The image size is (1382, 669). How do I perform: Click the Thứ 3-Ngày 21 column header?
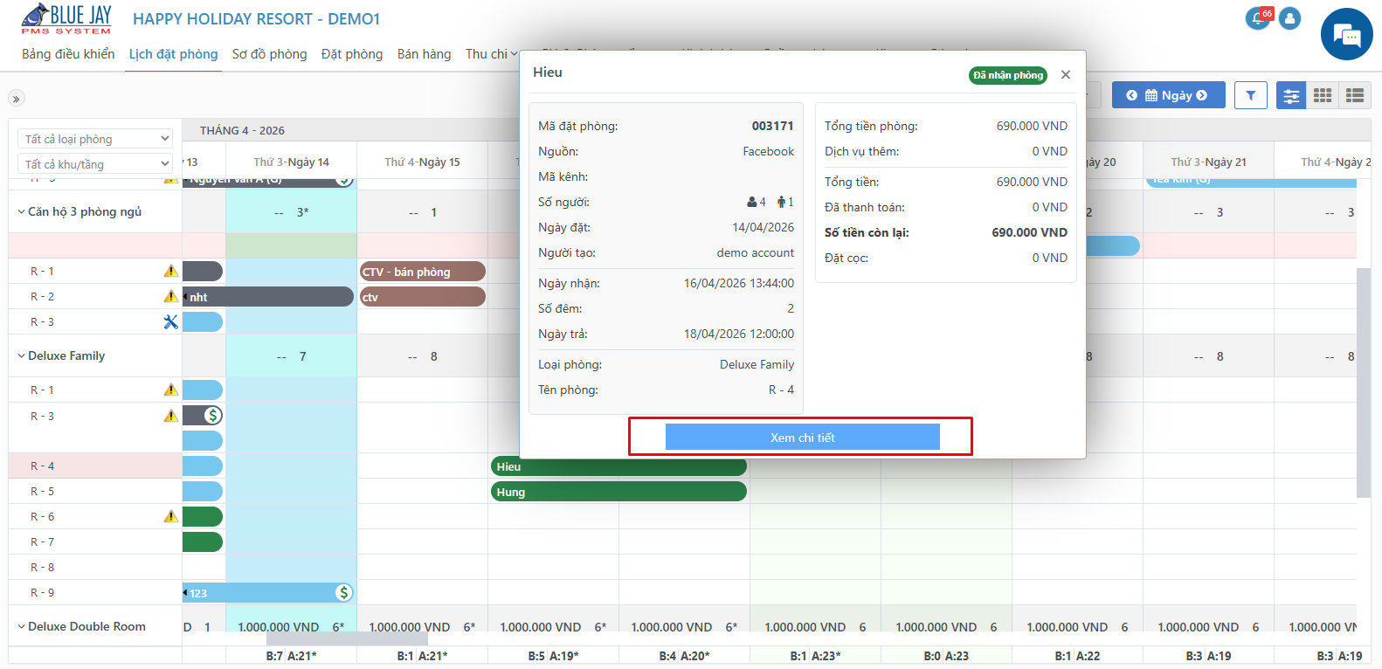1208,162
